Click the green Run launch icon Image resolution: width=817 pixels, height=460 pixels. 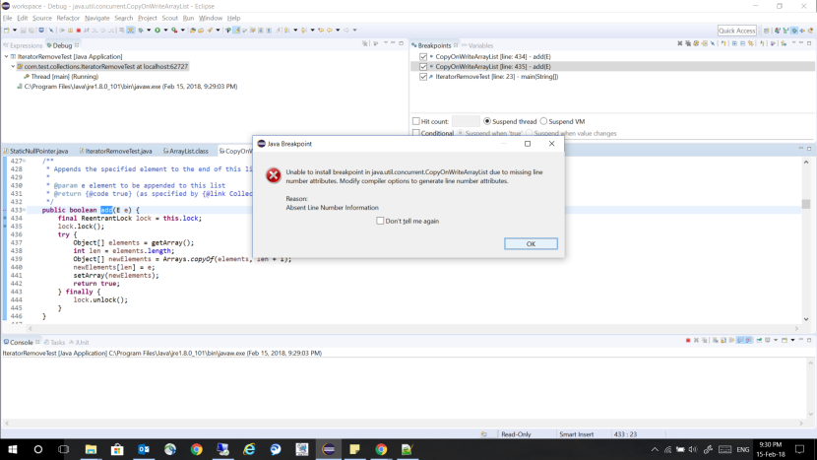point(157,31)
